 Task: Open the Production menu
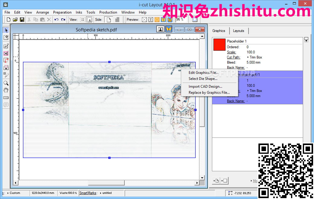point(108,12)
